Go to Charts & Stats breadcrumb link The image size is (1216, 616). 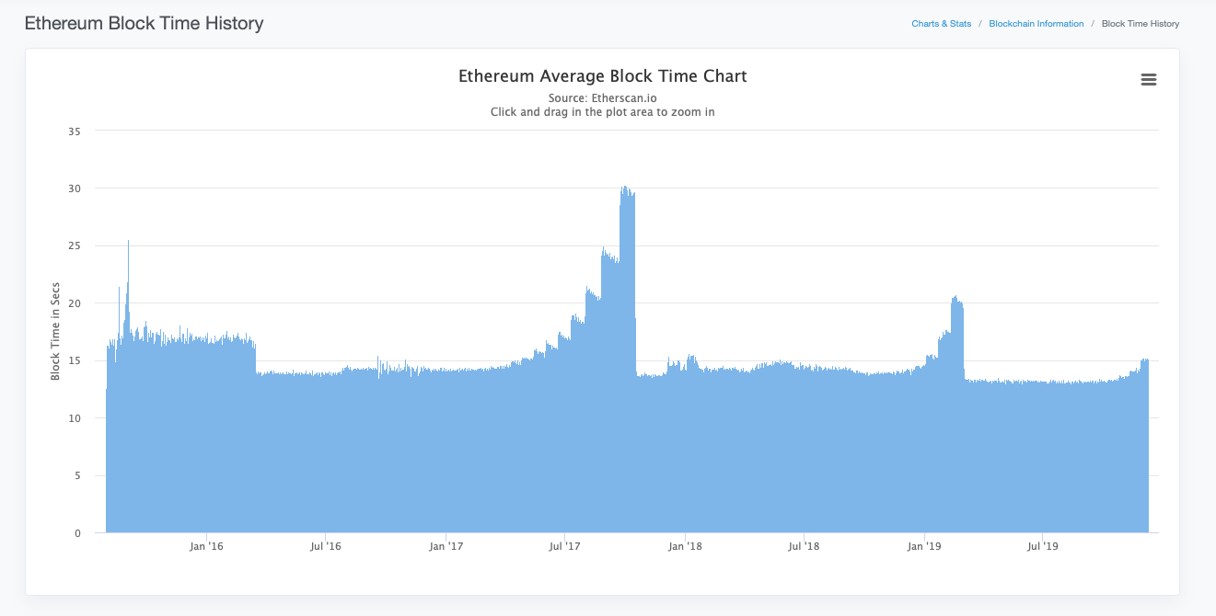point(941,24)
